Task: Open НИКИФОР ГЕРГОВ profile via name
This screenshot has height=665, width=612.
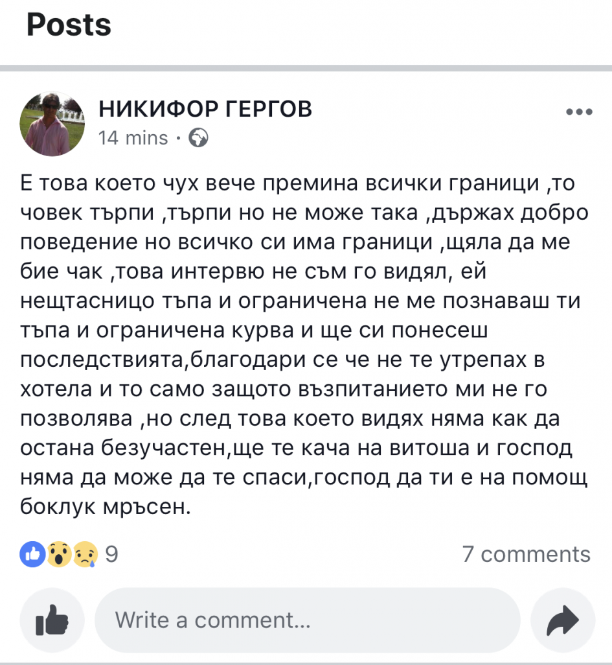Action: 205,110
